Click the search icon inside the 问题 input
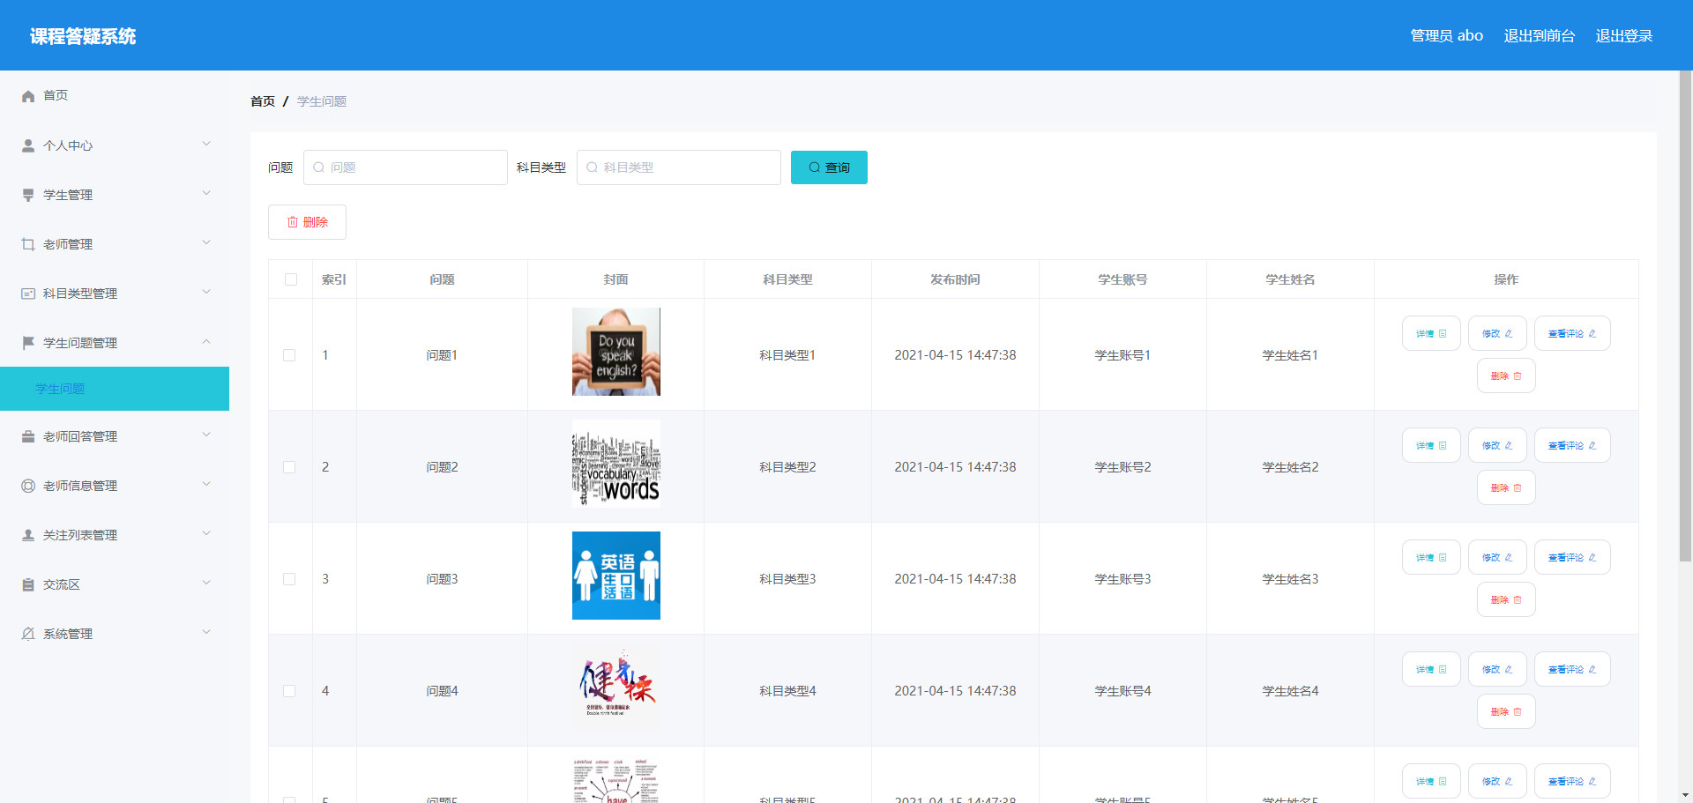The height and width of the screenshot is (803, 1693). tap(319, 167)
